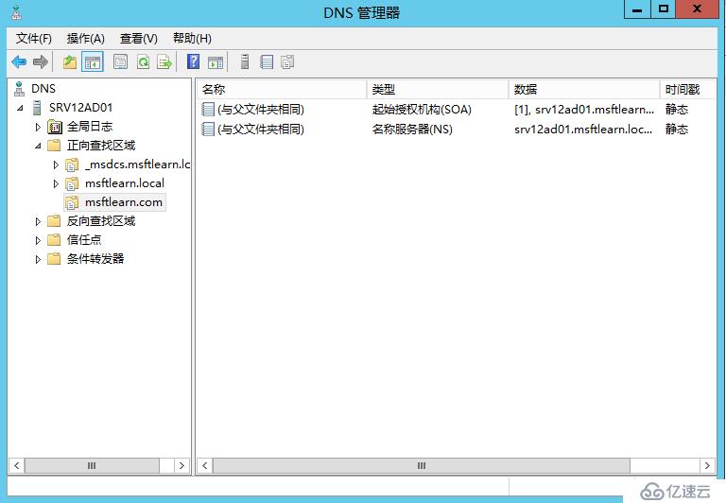Select the 正向查找区域 folder

point(101,146)
